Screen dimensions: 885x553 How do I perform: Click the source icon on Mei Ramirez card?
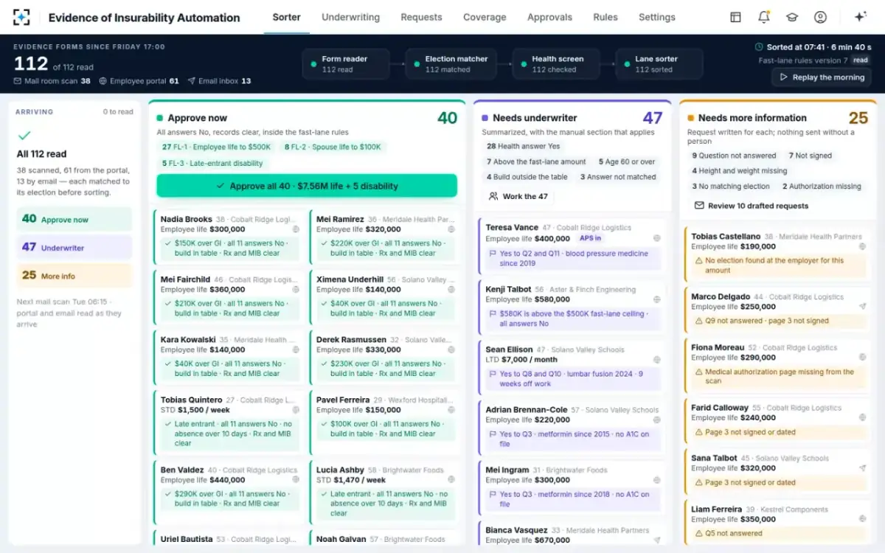(451, 229)
